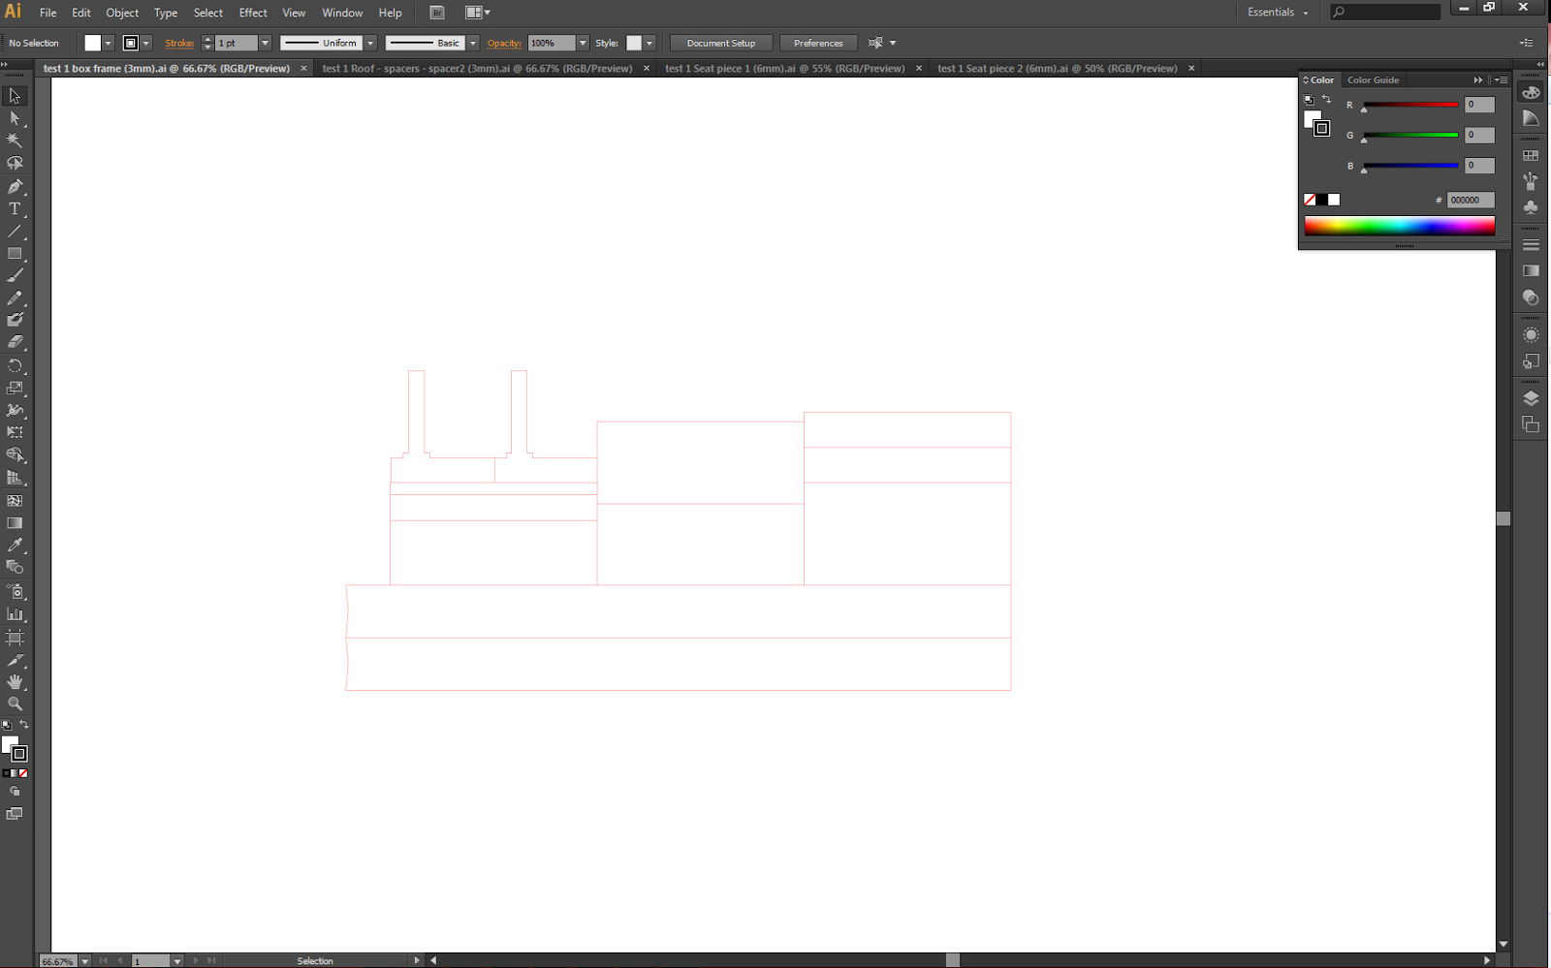
Task: Click the Opacity panel link
Action: pyautogui.click(x=504, y=43)
